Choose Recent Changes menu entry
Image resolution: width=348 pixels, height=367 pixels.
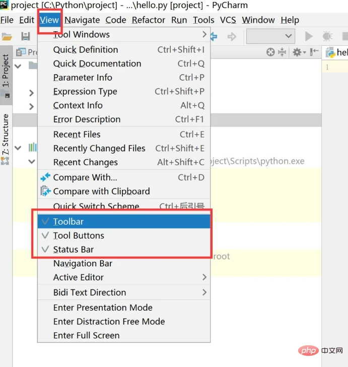(124, 162)
